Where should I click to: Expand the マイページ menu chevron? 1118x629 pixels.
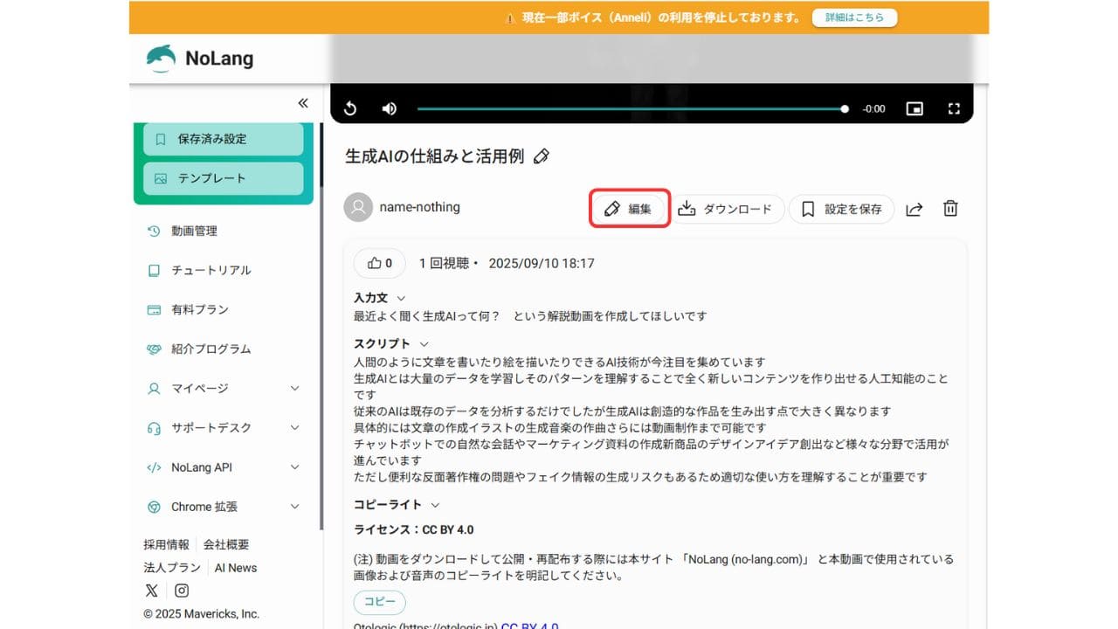click(294, 388)
